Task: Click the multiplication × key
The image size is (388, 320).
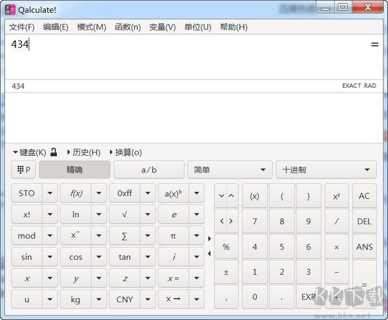Action: click(336, 247)
